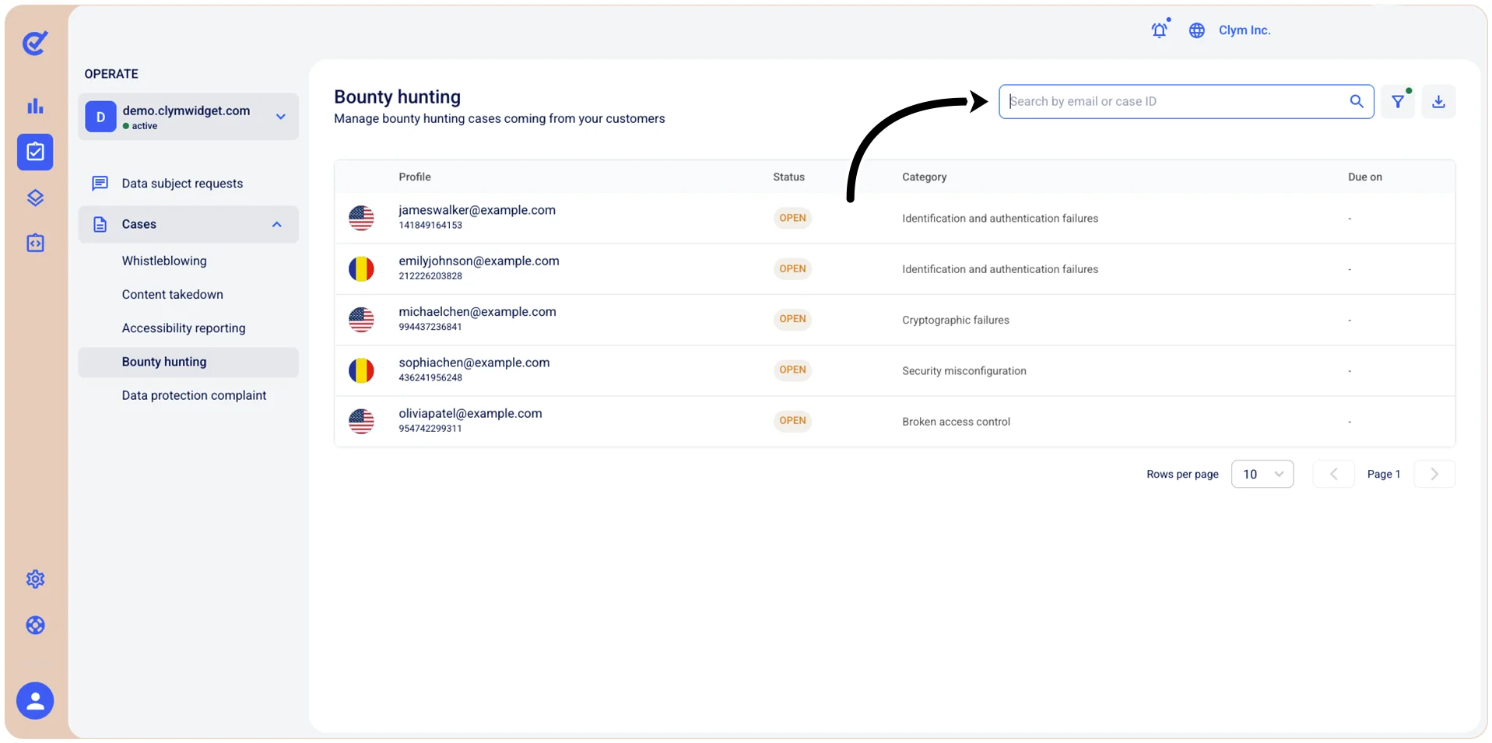1492x743 pixels.
Task: Open Whistleblowing cases
Action: [164, 261]
